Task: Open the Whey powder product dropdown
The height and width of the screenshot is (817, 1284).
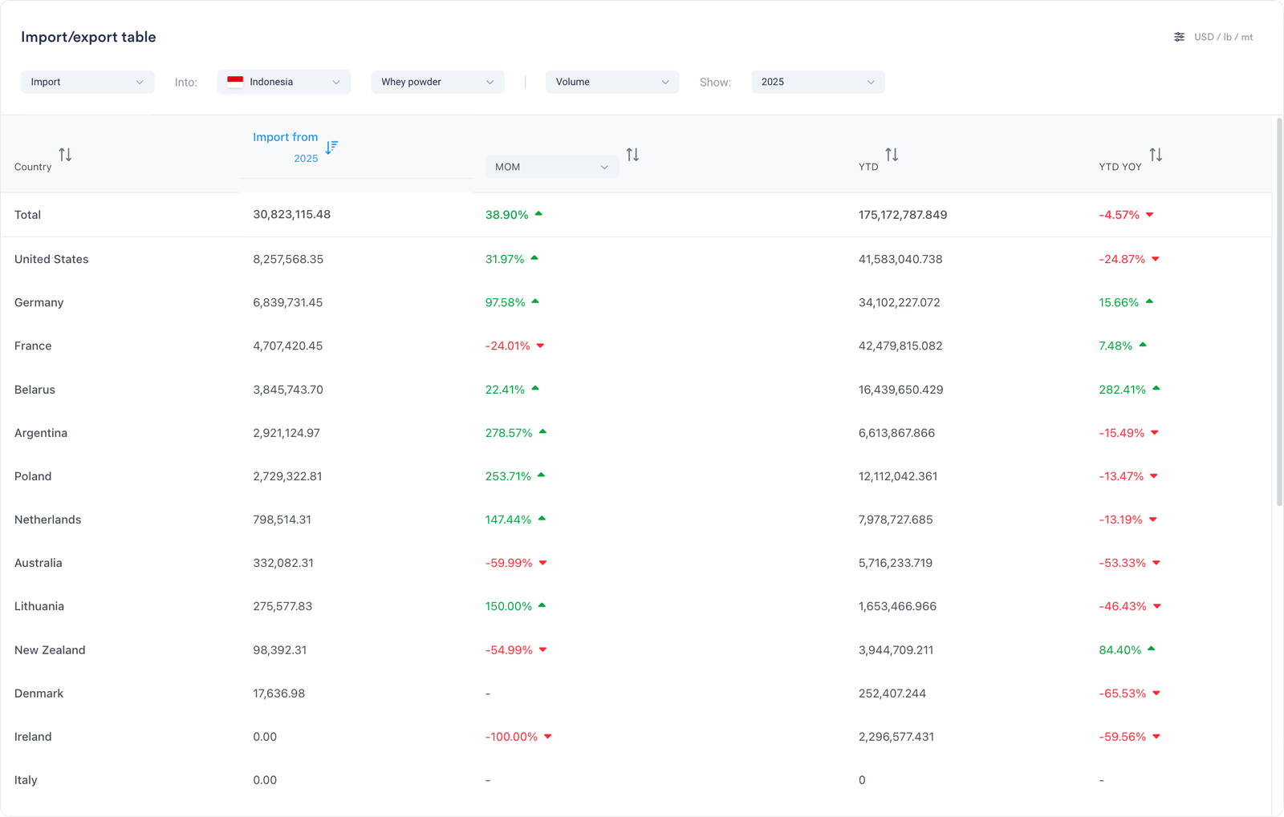Action: 437,82
